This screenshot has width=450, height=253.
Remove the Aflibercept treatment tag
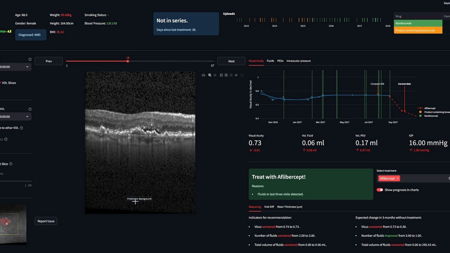pyautogui.click(x=397, y=179)
